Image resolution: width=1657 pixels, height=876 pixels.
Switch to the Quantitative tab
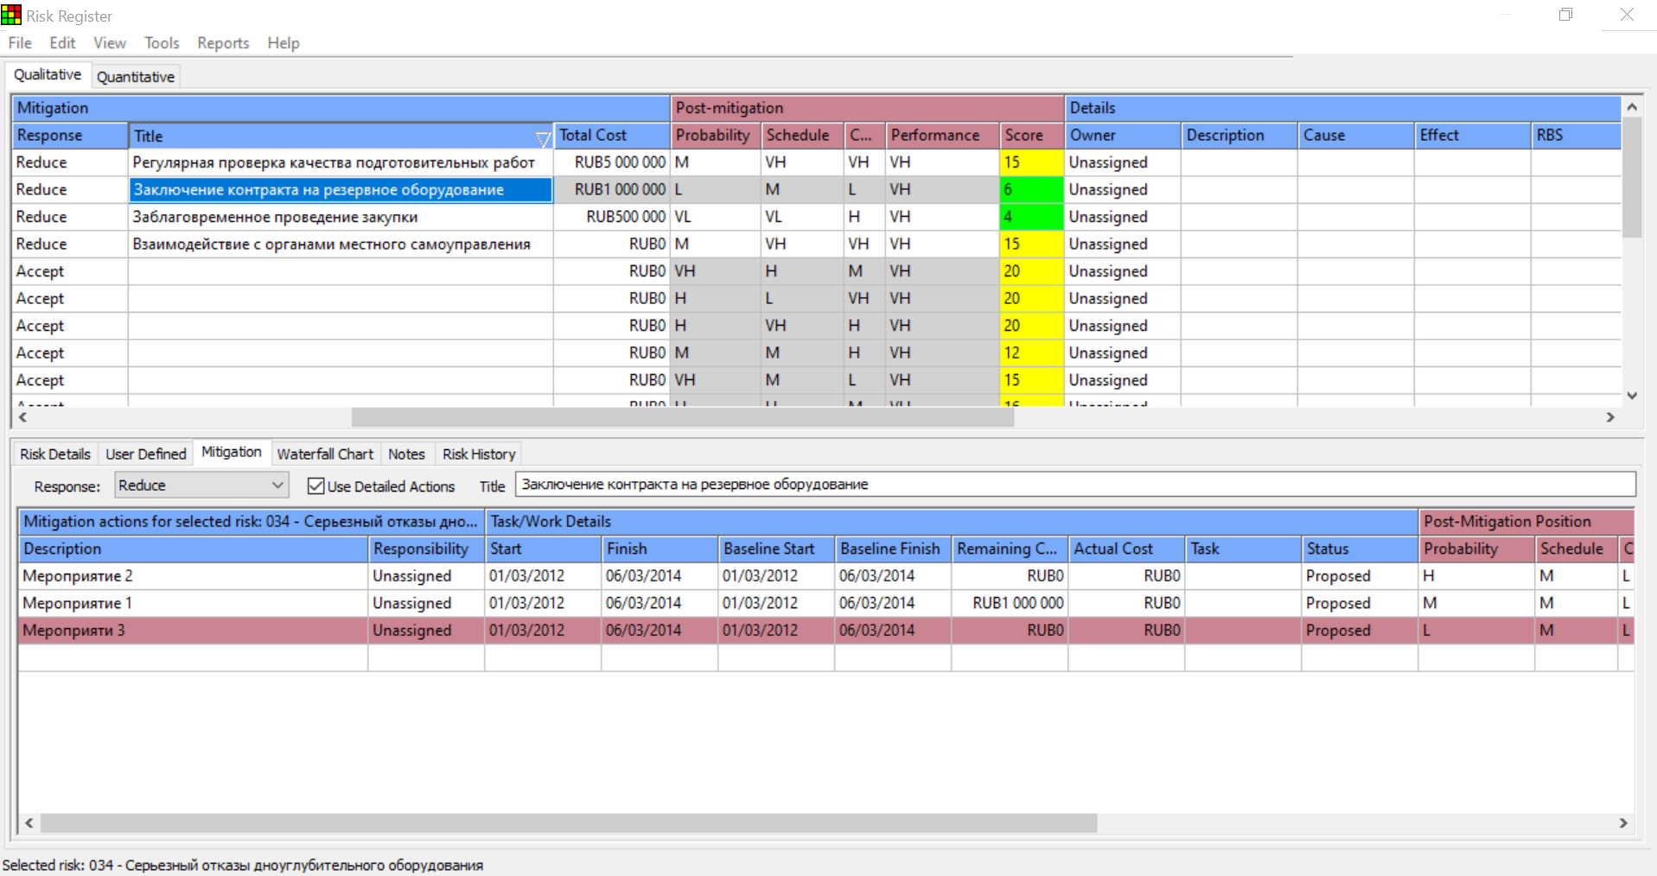136,77
